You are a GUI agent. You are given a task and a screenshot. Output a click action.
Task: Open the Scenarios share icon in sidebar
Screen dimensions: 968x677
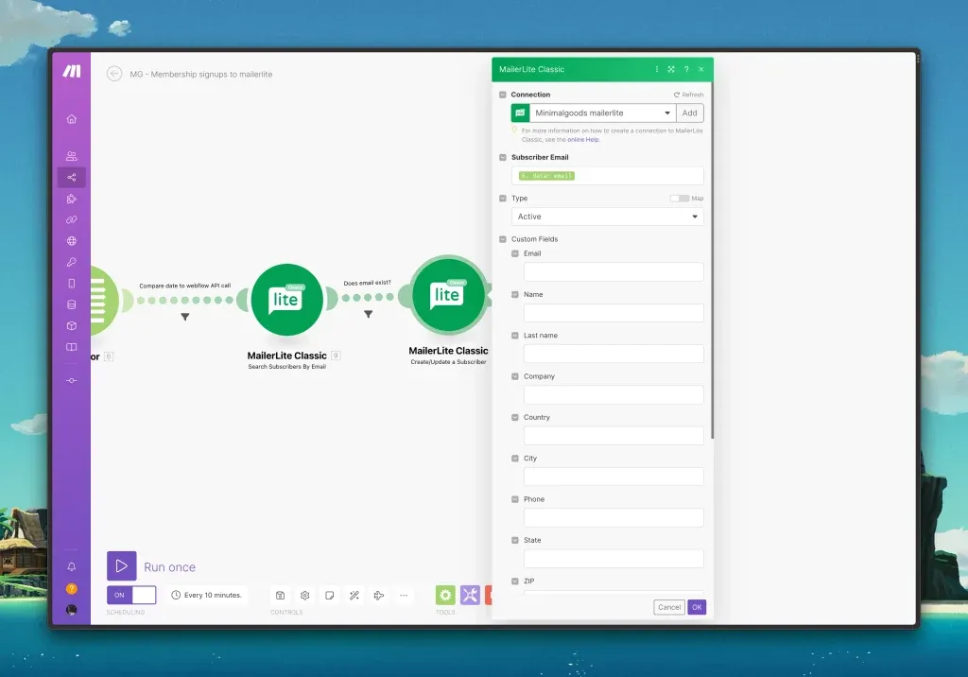72,177
